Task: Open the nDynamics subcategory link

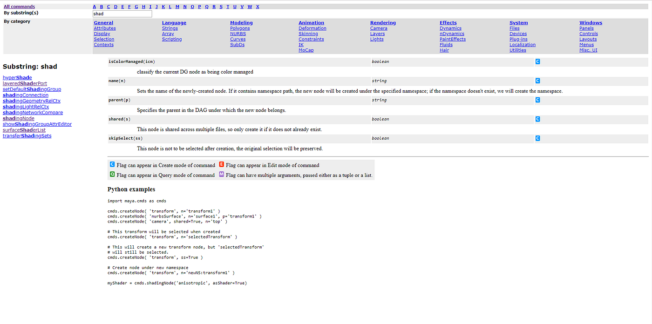Action: pyautogui.click(x=451, y=34)
